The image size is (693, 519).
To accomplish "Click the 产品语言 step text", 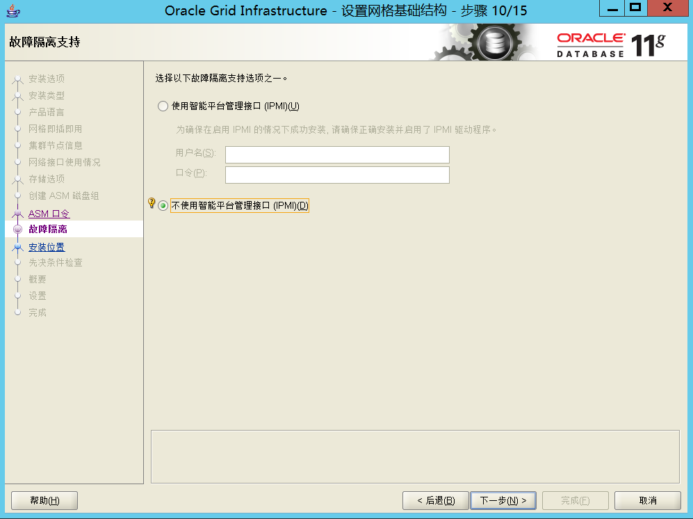I will (47, 113).
